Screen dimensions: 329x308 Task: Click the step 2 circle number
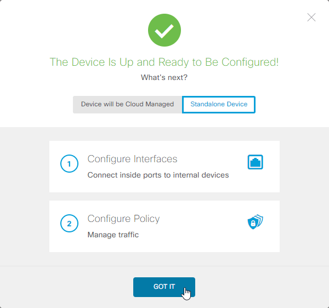tap(69, 223)
